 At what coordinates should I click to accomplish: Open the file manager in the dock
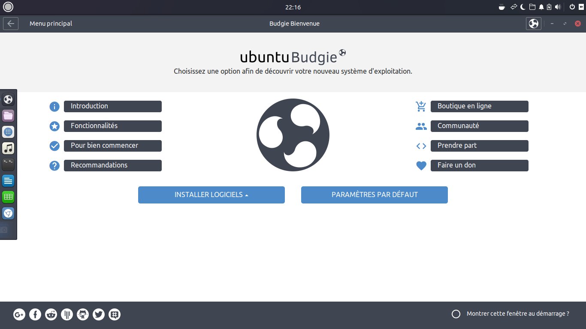tap(8, 116)
